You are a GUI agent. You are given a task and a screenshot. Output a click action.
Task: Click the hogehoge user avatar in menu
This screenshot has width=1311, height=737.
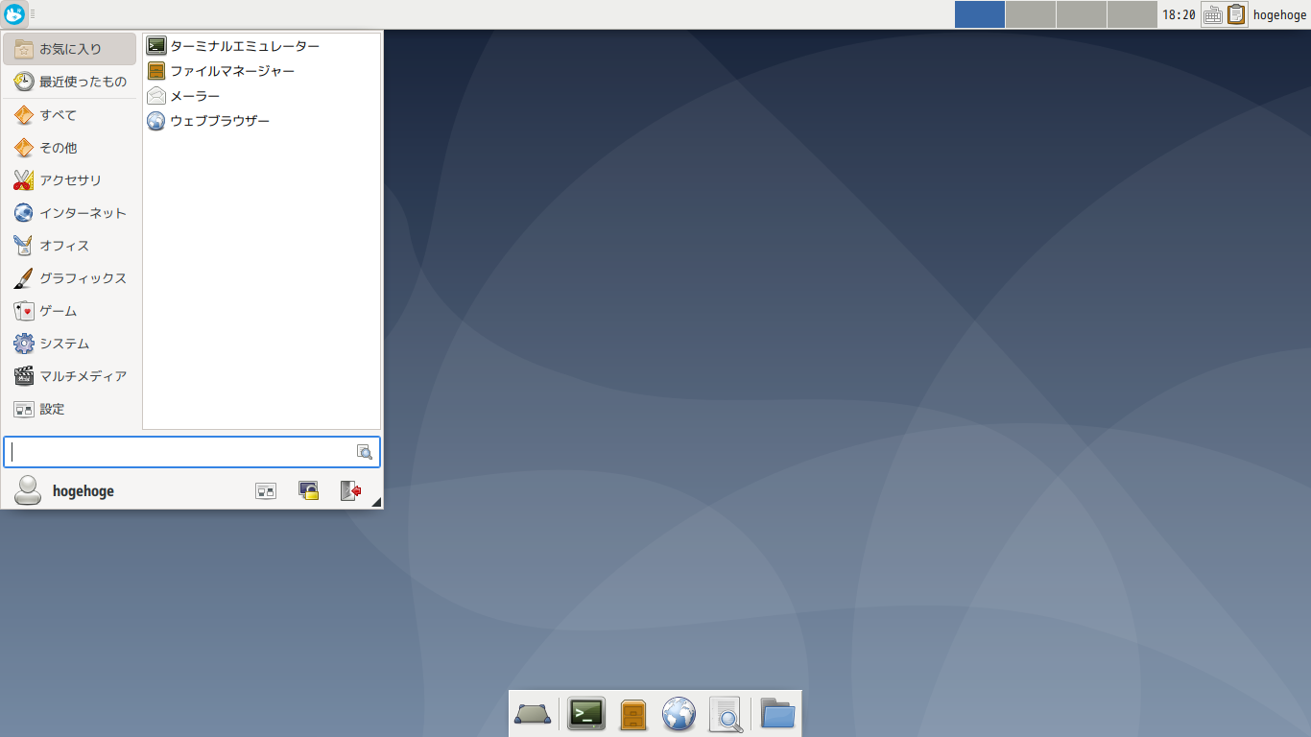(28, 490)
